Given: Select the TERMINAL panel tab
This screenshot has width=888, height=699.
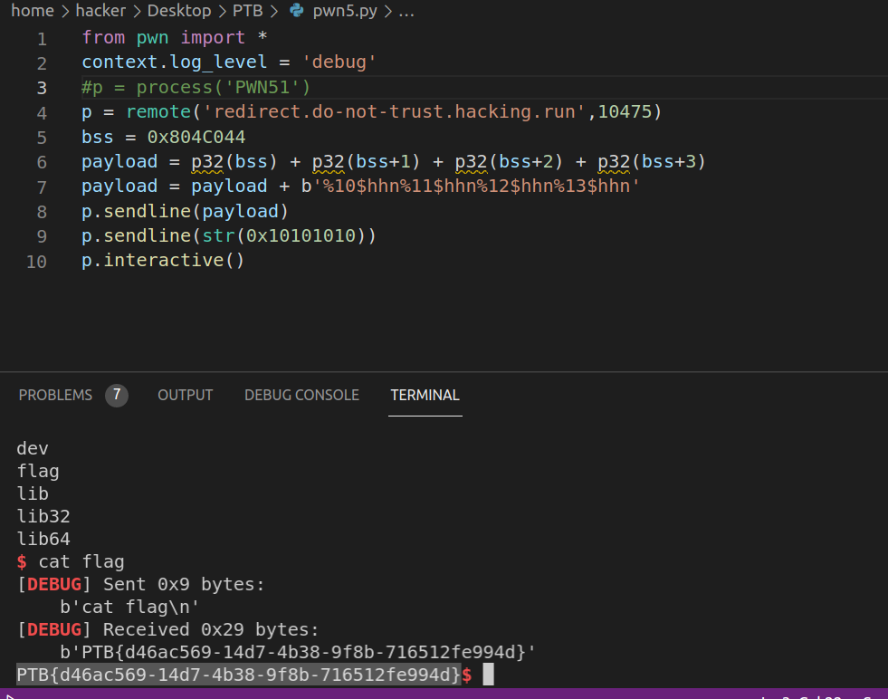Looking at the screenshot, I should pos(425,395).
